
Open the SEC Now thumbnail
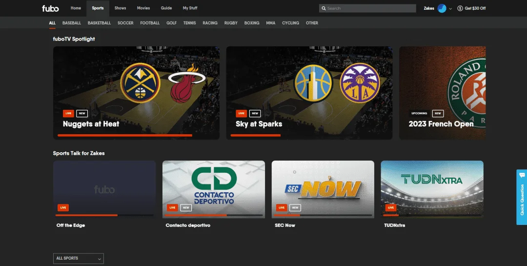323,189
